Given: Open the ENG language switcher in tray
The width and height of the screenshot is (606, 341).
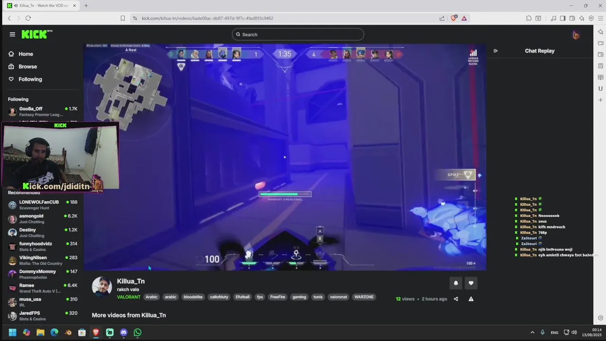Looking at the screenshot, I should (554, 332).
